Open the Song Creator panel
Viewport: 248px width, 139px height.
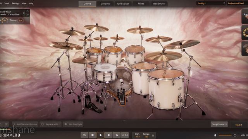pyautogui.click(x=219, y=124)
